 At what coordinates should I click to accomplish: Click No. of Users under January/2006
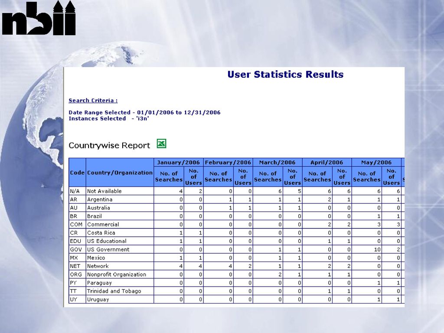[193, 177]
